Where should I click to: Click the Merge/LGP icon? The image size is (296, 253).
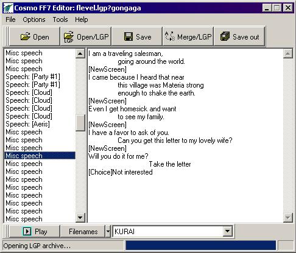click(170, 36)
